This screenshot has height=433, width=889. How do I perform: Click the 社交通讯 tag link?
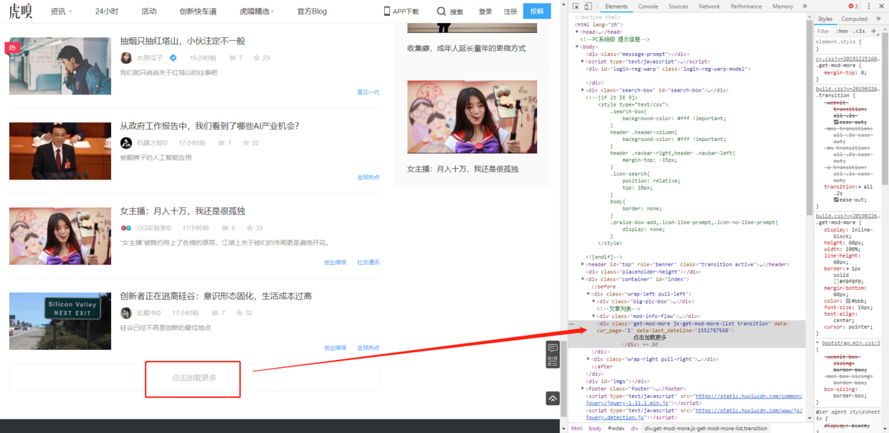coord(369,263)
